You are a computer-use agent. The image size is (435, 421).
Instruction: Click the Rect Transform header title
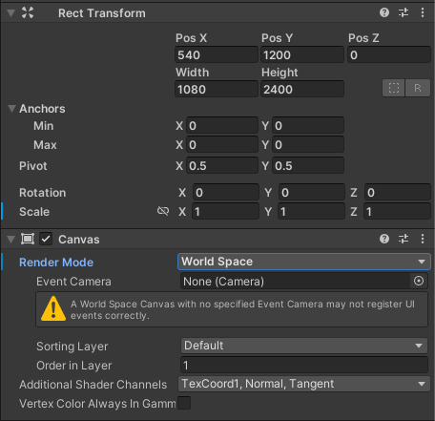102,13
